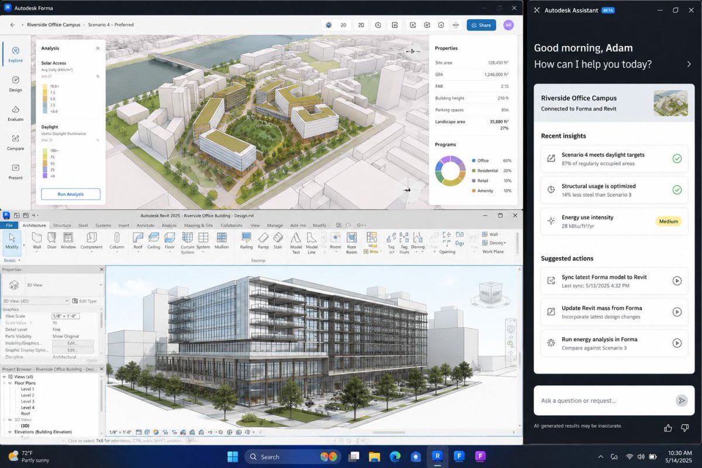This screenshot has width=702, height=468.
Task: Open more options ellipsis in Forma toolbar
Action: 456,25
